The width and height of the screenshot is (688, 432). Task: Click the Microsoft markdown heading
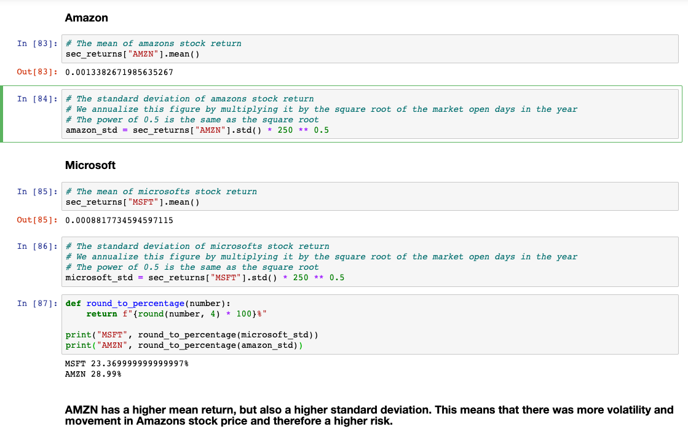tap(90, 165)
